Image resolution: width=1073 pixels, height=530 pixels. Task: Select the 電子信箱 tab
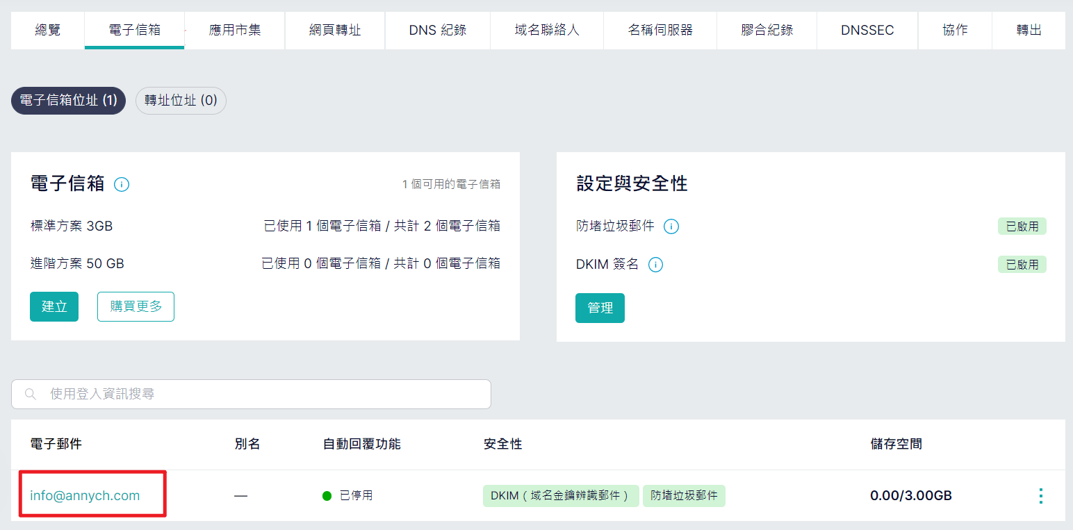coord(135,30)
